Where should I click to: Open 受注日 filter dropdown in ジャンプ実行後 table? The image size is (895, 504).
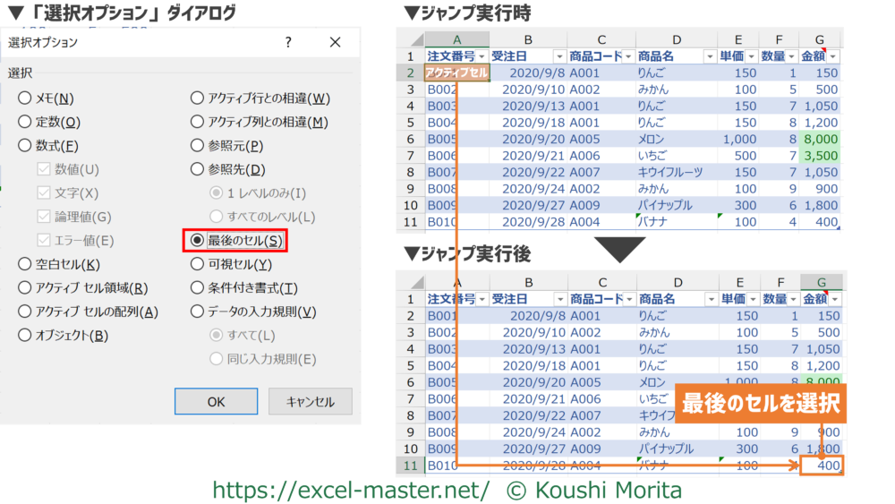[x=559, y=299]
